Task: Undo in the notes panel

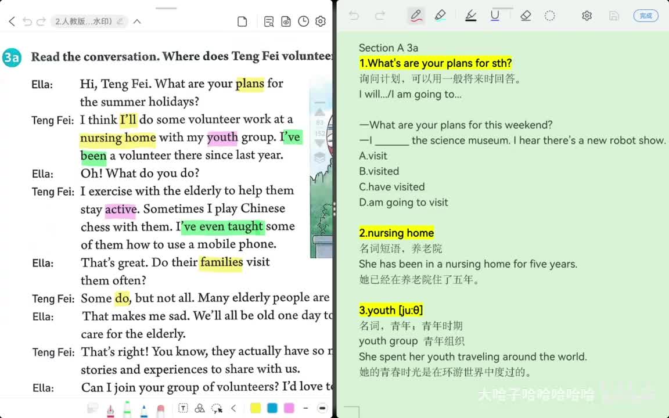Action: point(354,16)
